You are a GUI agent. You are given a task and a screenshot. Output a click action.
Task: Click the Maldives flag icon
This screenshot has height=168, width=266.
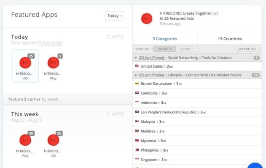click(137, 131)
